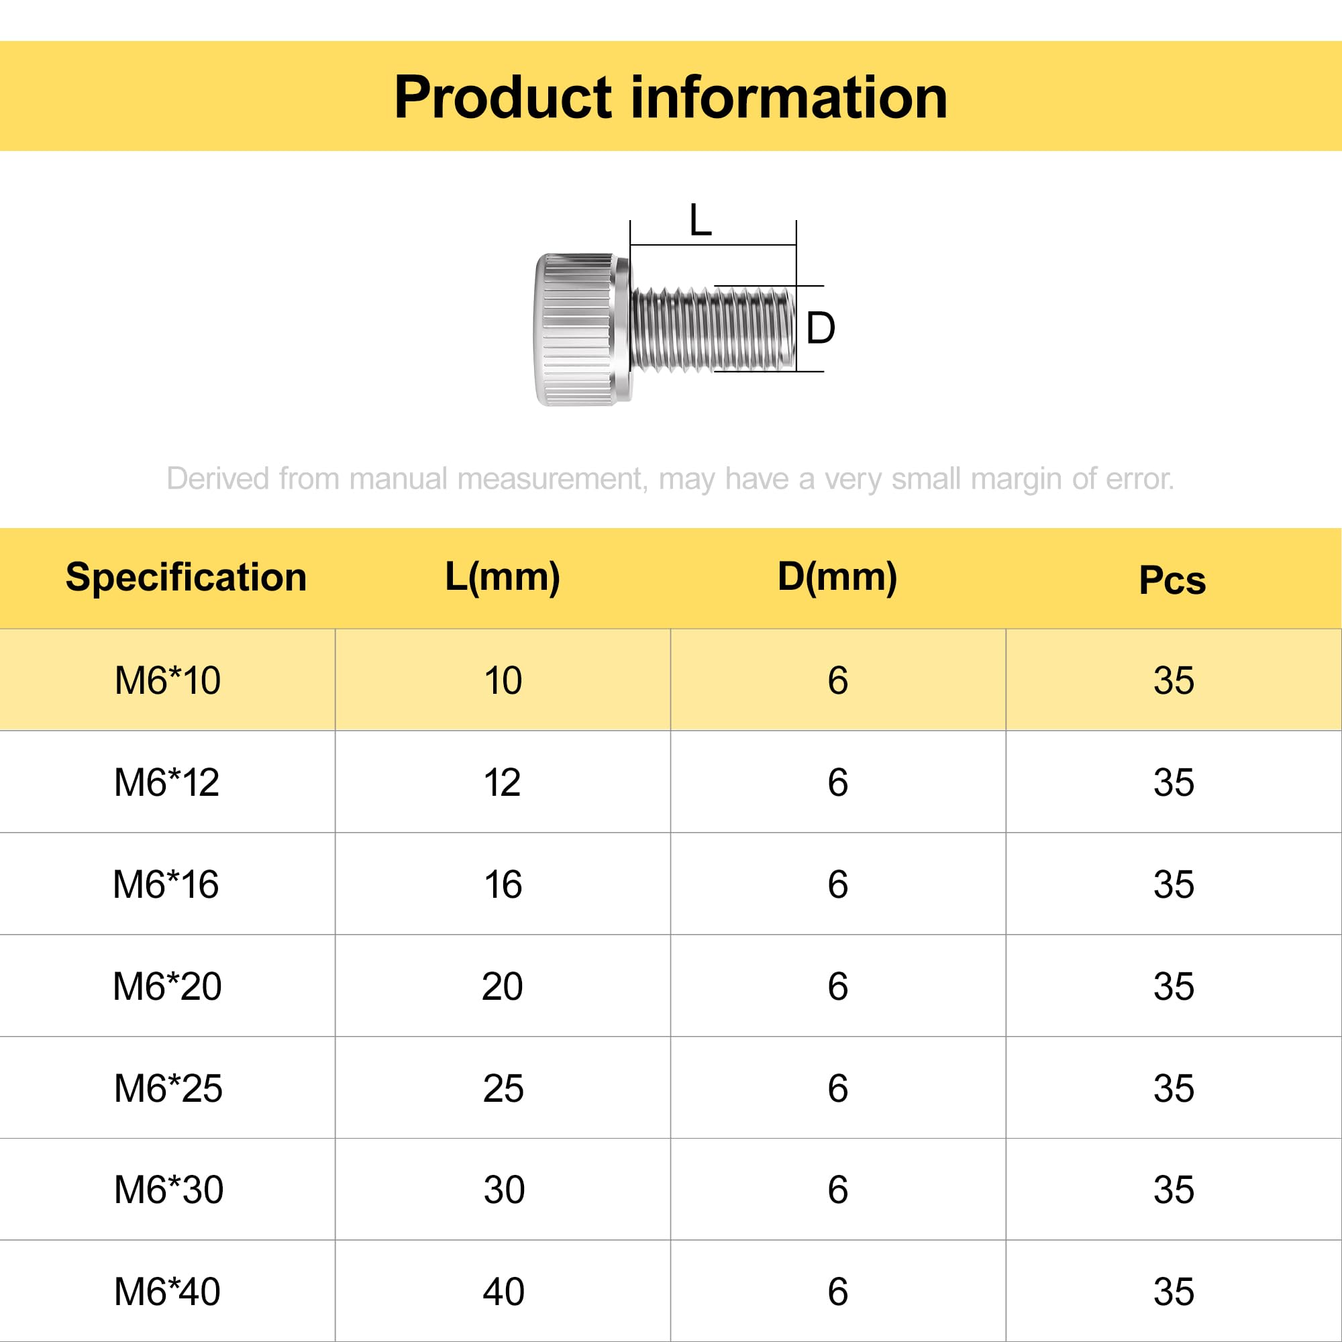Click the L dimension label above the screw
The width and height of the screenshot is (1342, 1342).
700,221
